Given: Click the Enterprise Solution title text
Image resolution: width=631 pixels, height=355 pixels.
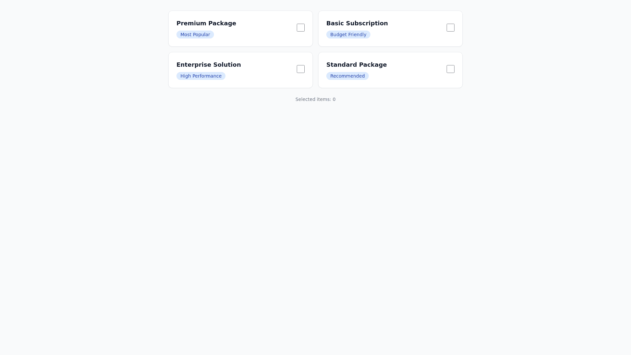Looking at the screenshot, I should [x=208, y=65].
